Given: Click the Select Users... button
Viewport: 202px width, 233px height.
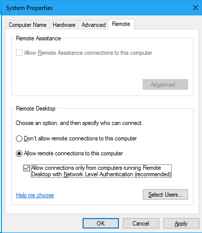Looking at the screenshot, I should [165, 194].
